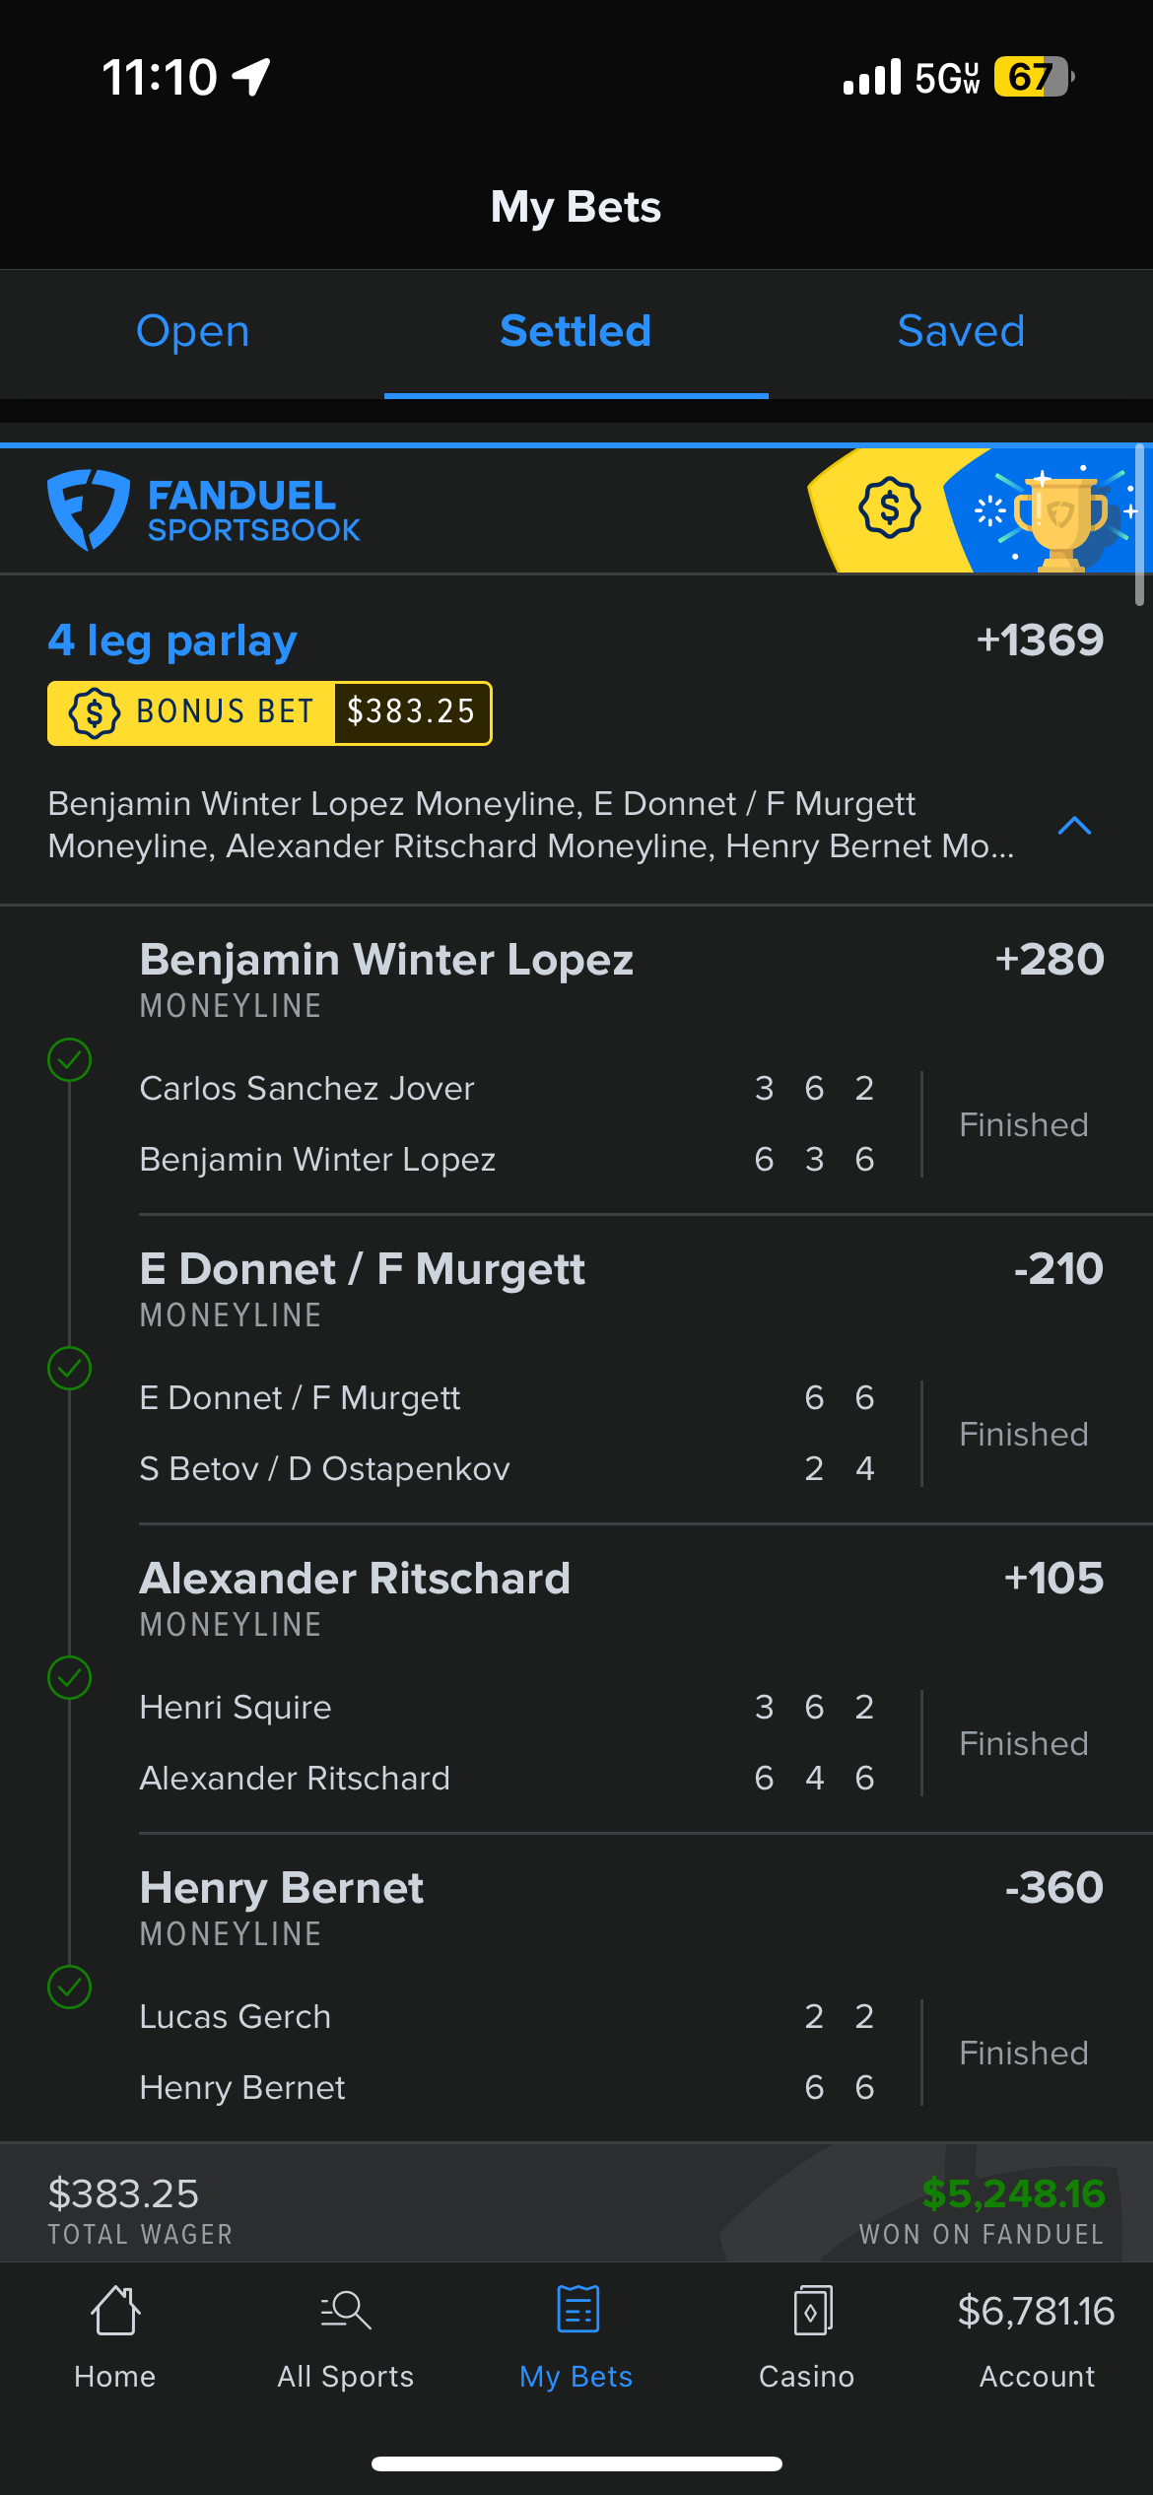Tap the green check for Benjamin Winter Lopez
This screenshot has width=1153, height=2495.
click(x=70, y=1060)
